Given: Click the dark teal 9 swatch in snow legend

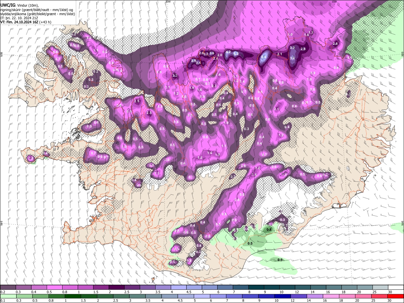Looking at the screenshot, I should pyautogui.click(x=271, y=288).
